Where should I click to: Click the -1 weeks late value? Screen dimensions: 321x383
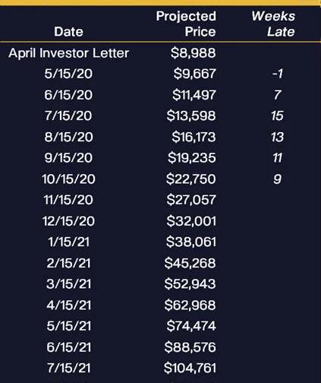pyautogui.click(x=277, y=74)
